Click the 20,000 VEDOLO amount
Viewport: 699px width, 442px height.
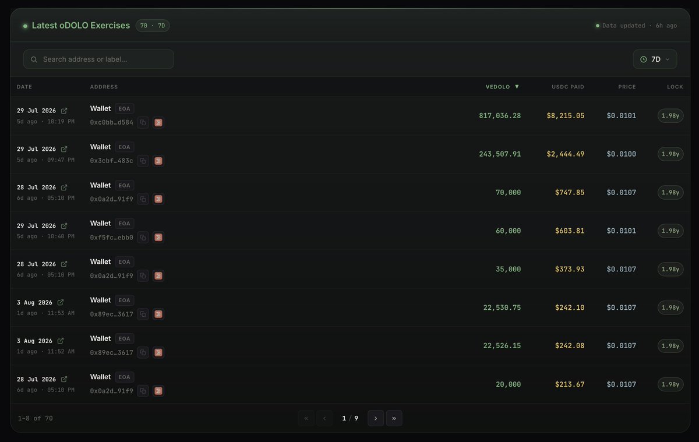point(509,384)
